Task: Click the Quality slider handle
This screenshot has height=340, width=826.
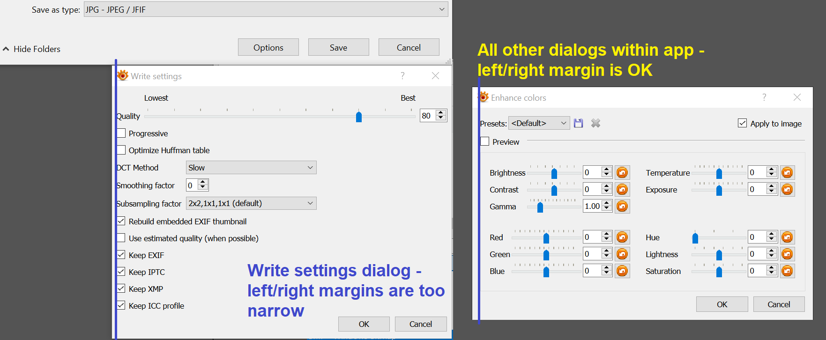Action: (359, 116)
